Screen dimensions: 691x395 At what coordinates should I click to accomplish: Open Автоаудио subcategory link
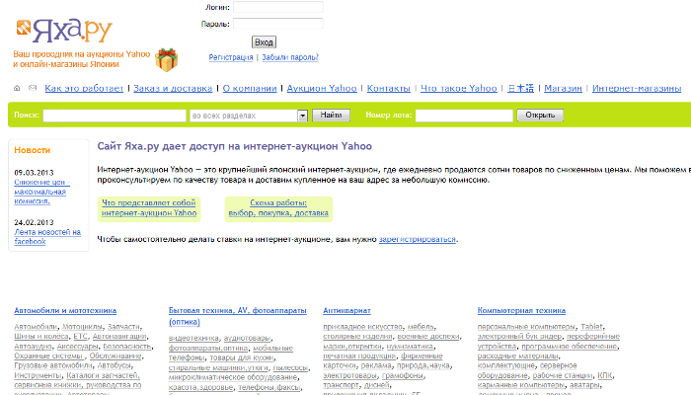[x=33, y=347]
